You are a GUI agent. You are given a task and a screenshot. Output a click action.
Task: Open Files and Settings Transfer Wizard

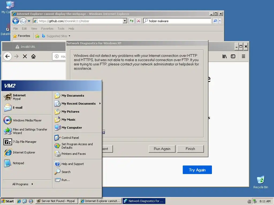[27, 131]
